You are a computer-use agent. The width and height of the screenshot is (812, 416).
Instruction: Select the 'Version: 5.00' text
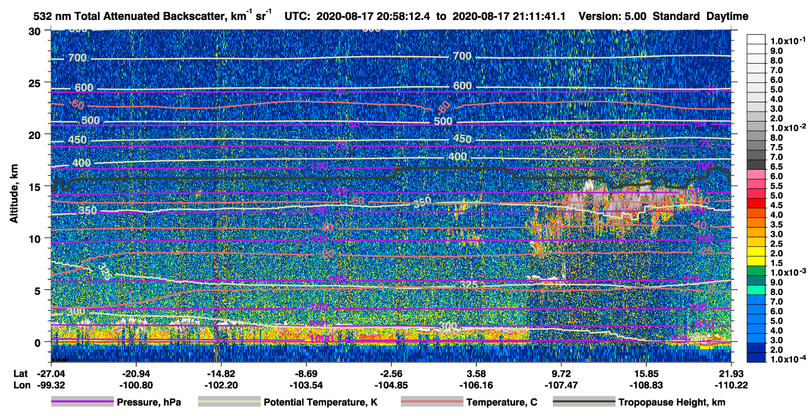[x=613, y=16]
